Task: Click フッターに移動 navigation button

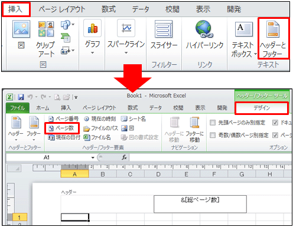Action: [x=194, y=130]
